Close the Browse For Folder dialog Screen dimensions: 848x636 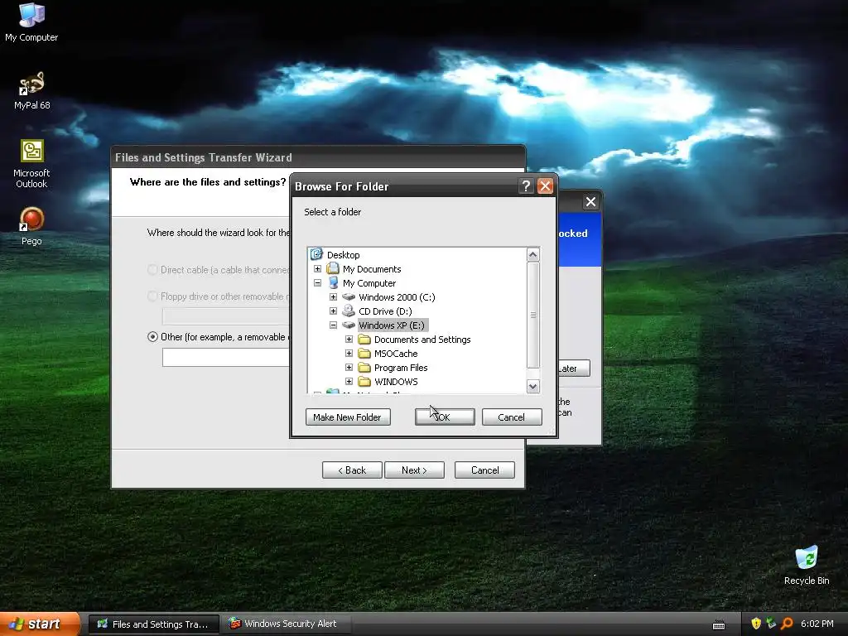coord(545,186)
